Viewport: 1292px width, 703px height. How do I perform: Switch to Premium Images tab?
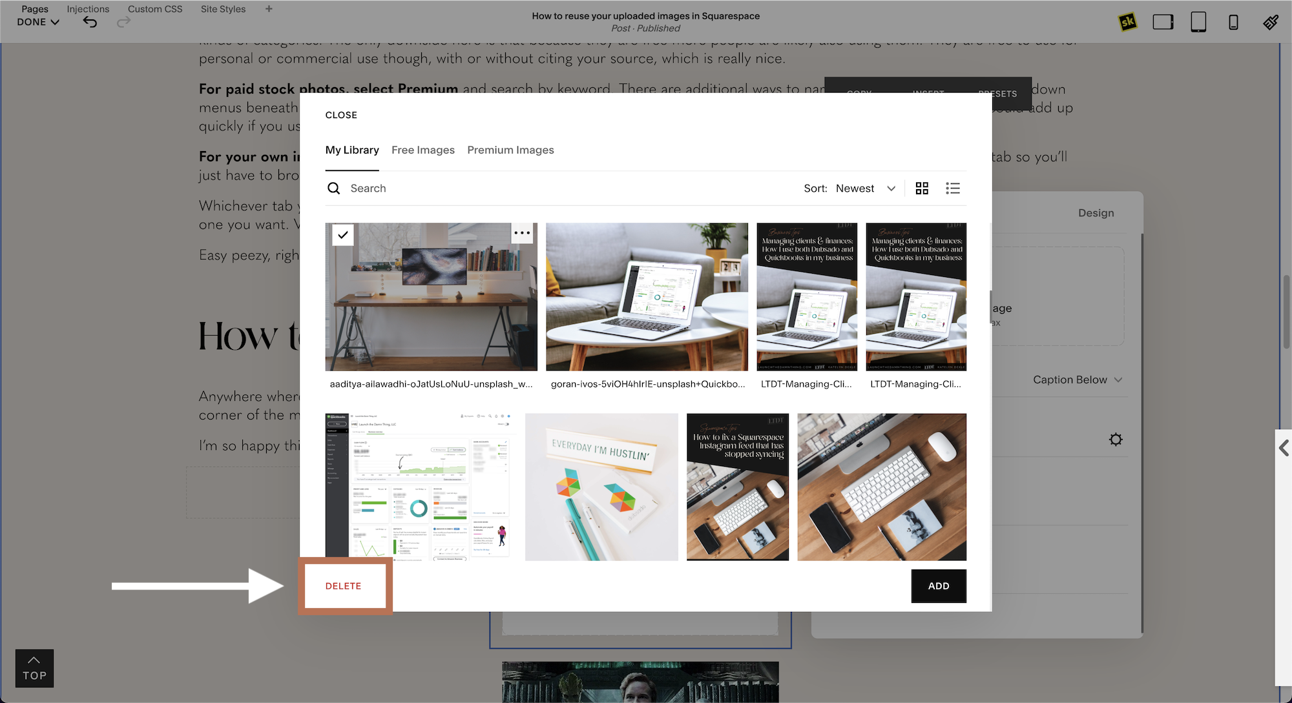510,149
